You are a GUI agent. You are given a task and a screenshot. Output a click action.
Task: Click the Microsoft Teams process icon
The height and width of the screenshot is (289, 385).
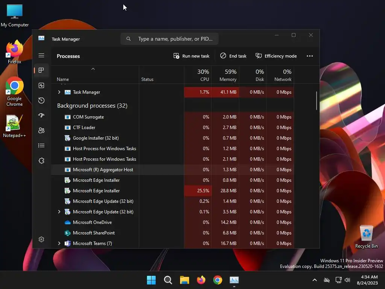click(68, 243)
